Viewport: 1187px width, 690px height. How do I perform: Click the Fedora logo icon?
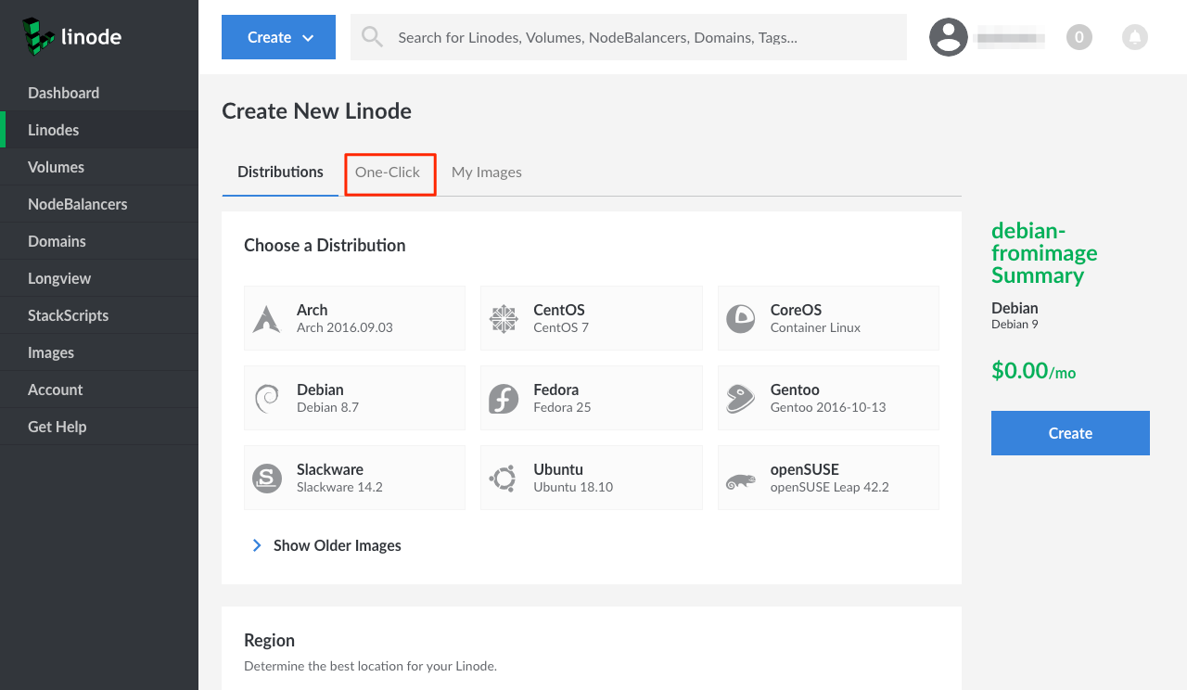click(504, 399)
